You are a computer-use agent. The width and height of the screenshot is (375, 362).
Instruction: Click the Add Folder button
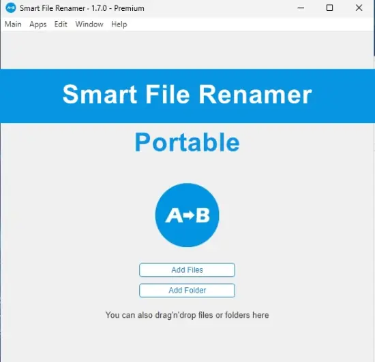tap(187, 291)
